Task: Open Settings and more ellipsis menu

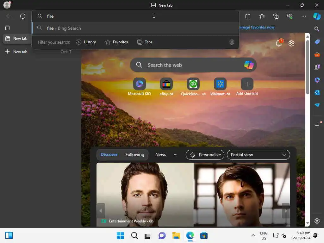Action: [303, 16]
